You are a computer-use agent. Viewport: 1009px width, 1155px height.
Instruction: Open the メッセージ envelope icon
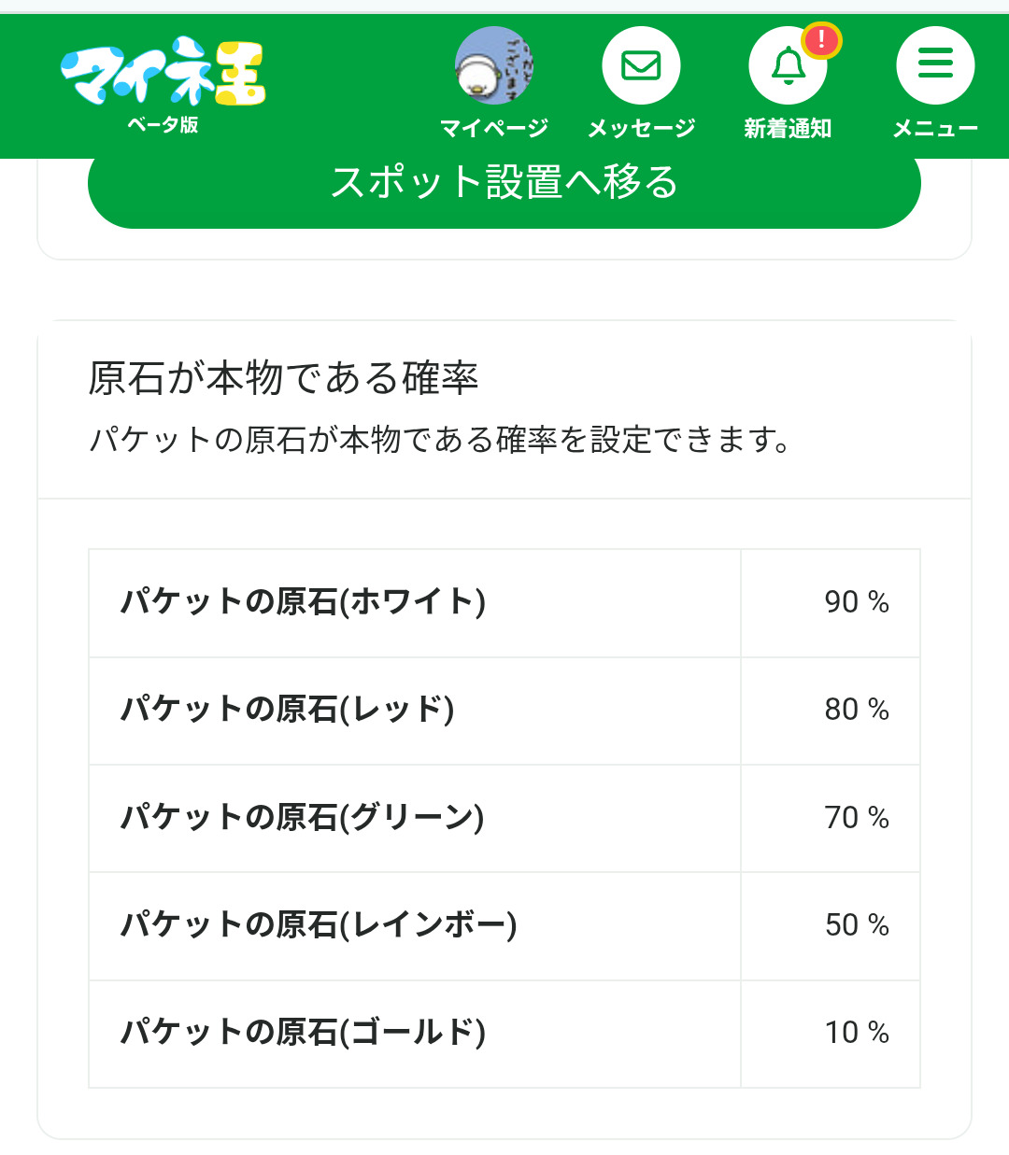click(x=641, y=65)
